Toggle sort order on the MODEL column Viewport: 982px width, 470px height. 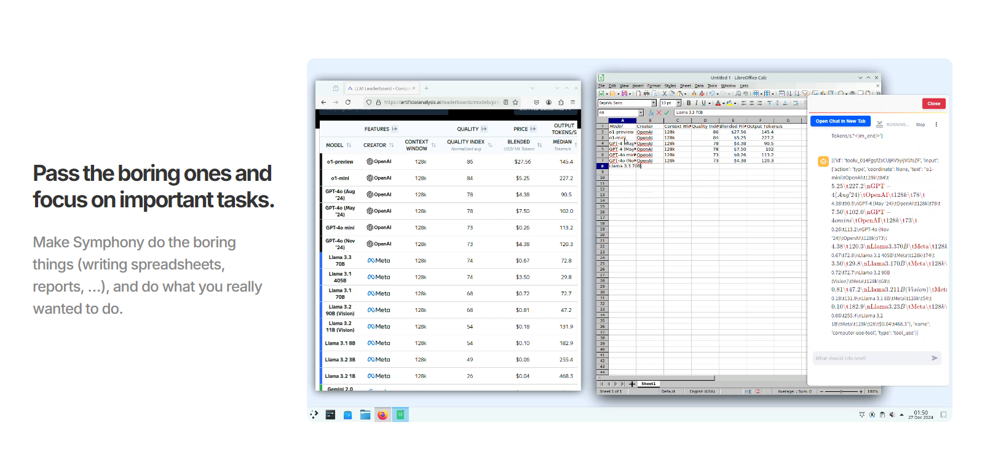tap(349, 145)
